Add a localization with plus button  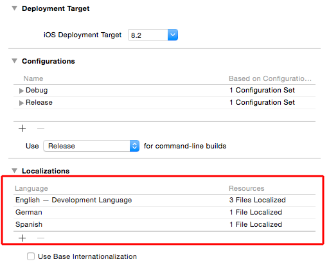coord(22,238)
